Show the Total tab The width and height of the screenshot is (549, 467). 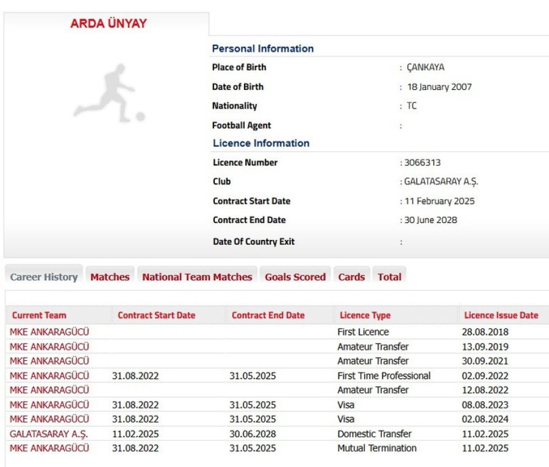tap(389, 277)
